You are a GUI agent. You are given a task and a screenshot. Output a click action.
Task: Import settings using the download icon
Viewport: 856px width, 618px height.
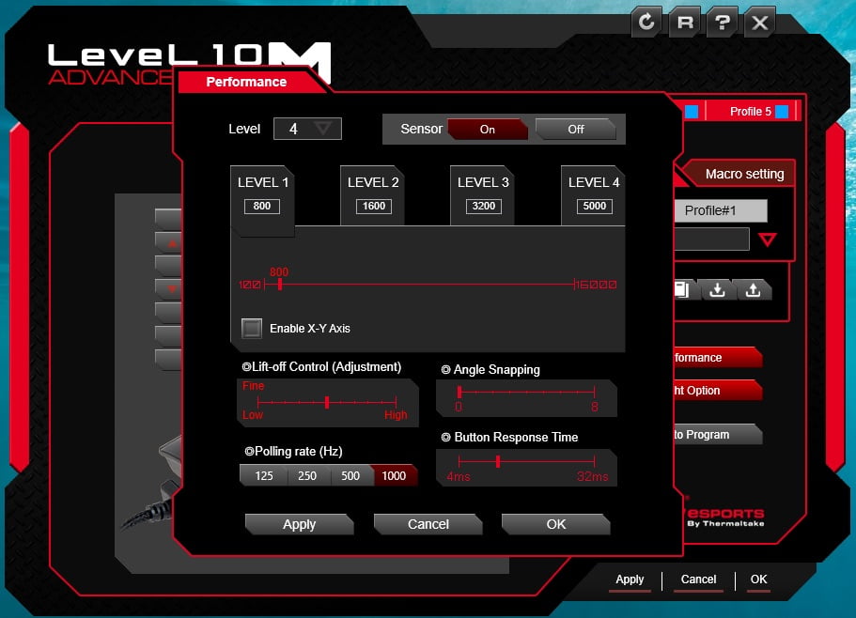(717, 289)
